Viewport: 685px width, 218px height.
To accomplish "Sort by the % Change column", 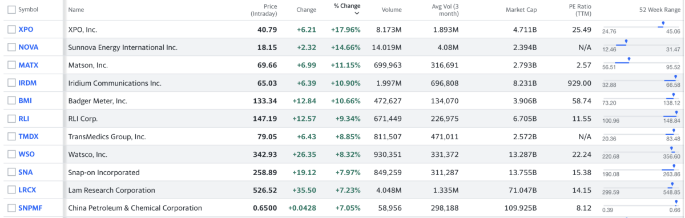I will (x=347, y=6).
